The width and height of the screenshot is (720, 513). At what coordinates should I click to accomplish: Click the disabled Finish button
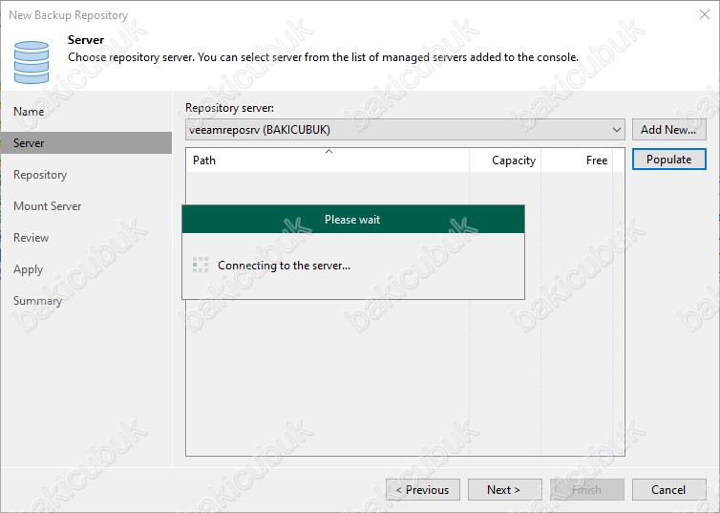(x=587, y=490)
